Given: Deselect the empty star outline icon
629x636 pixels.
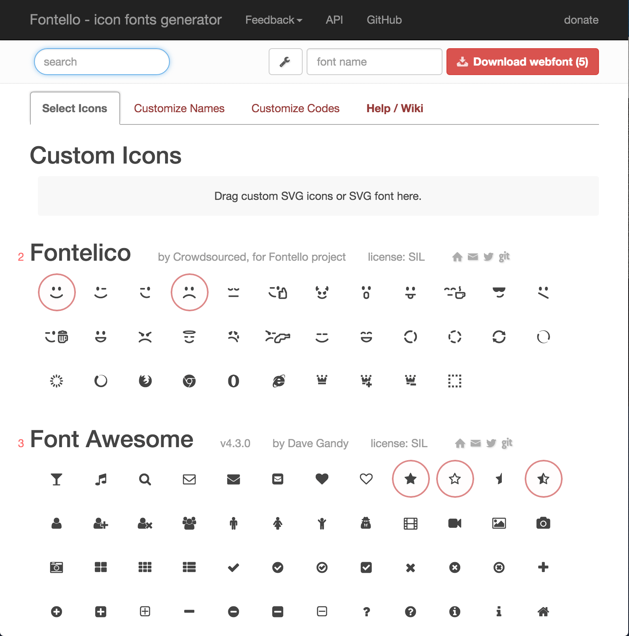Looking at the screenshot, I should (x=455, y=479).
